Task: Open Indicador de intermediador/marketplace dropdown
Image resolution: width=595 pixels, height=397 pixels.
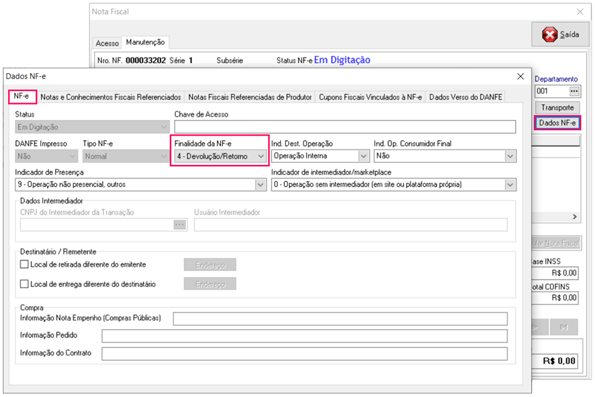Action: [509, 184]
